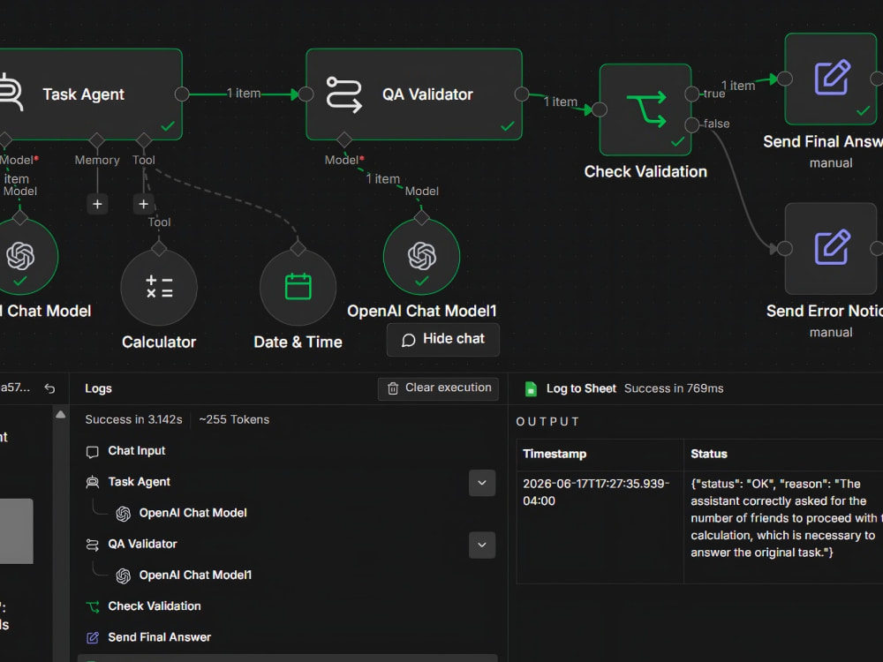This screenshot has width=883, height=662.
Task: Click the Task Agent output connector
Action: click(182, 94)
